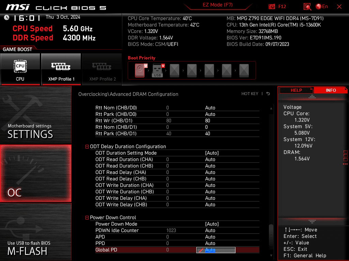
Task: Select ODT Write Delay (CHA) setting
Action: (177, 198)
